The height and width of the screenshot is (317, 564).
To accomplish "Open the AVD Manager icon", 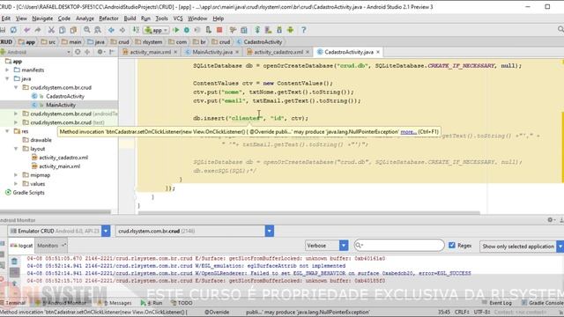I will (268, 30).
